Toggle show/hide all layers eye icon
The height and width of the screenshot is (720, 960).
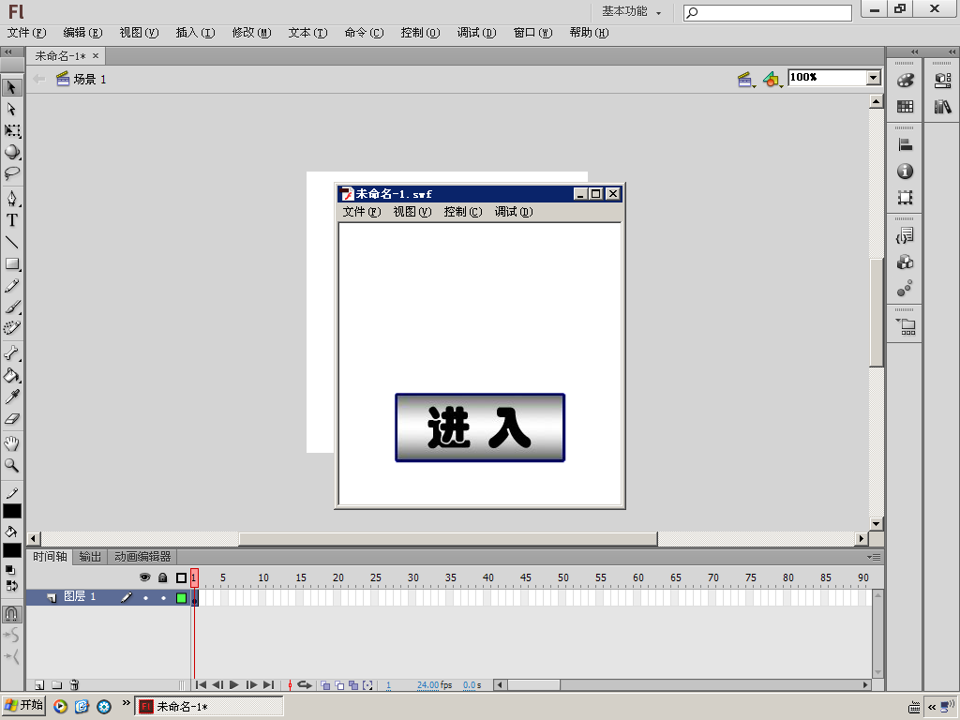tap(145, 577)
